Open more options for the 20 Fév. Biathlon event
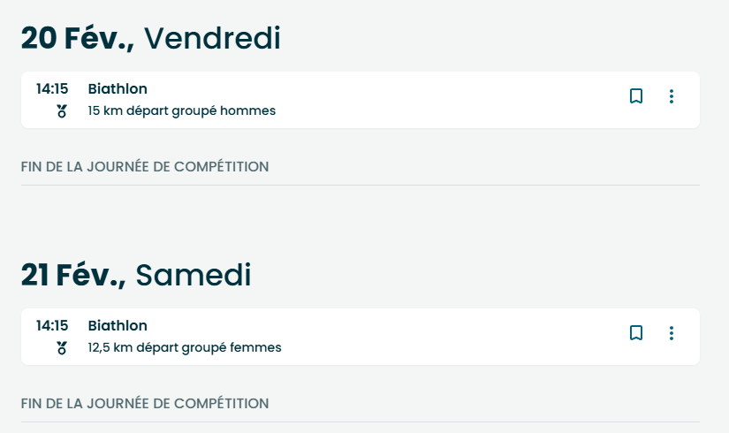729x433 pixels. 672,96
